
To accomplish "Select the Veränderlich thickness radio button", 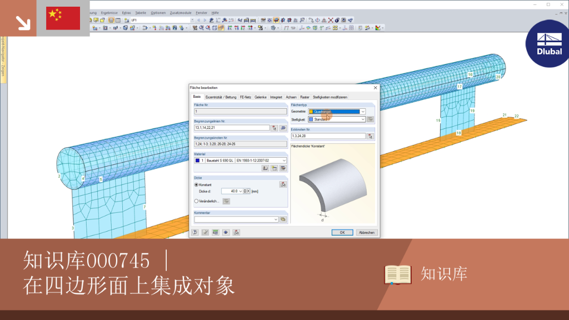I will click(196, 201).
